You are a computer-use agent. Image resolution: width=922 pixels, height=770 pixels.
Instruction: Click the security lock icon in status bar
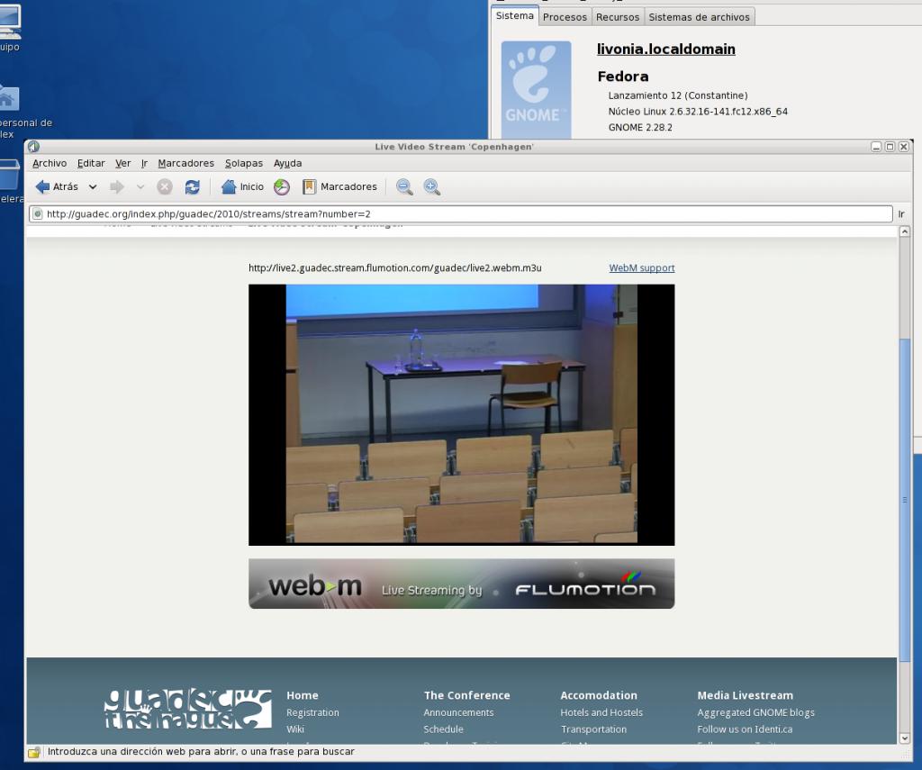pyautogui.click(x=34, y=752)
